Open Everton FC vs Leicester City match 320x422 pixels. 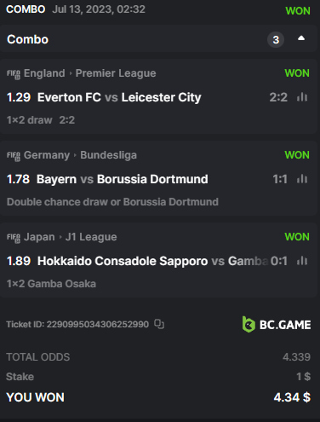(x=119, y=97)
